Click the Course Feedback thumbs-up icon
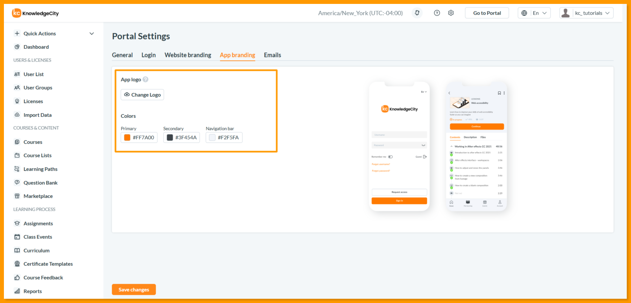Screen dimensions: 631x303 point(17,278)
